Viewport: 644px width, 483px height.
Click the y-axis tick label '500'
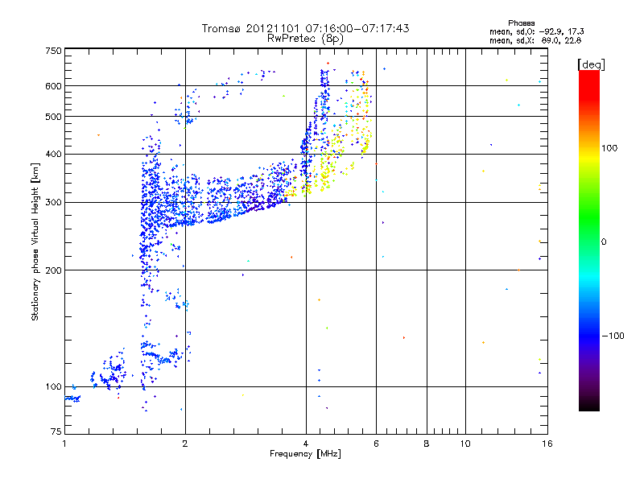[53, 117]
